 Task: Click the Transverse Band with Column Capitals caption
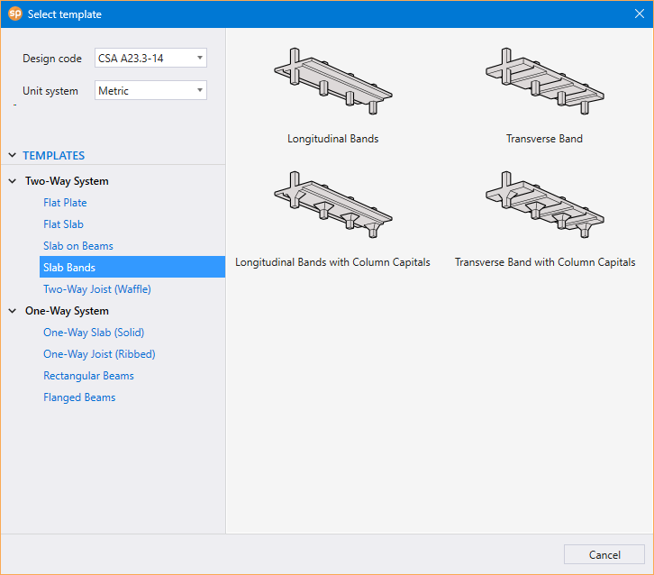545,262
